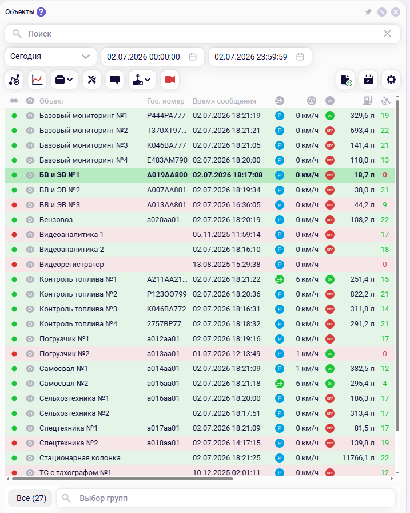Toggle visibility eye for Видеоаналитика 1
The width and height of the screenshot is (410, 513).
pyautogui.click(x=30, y=235)
